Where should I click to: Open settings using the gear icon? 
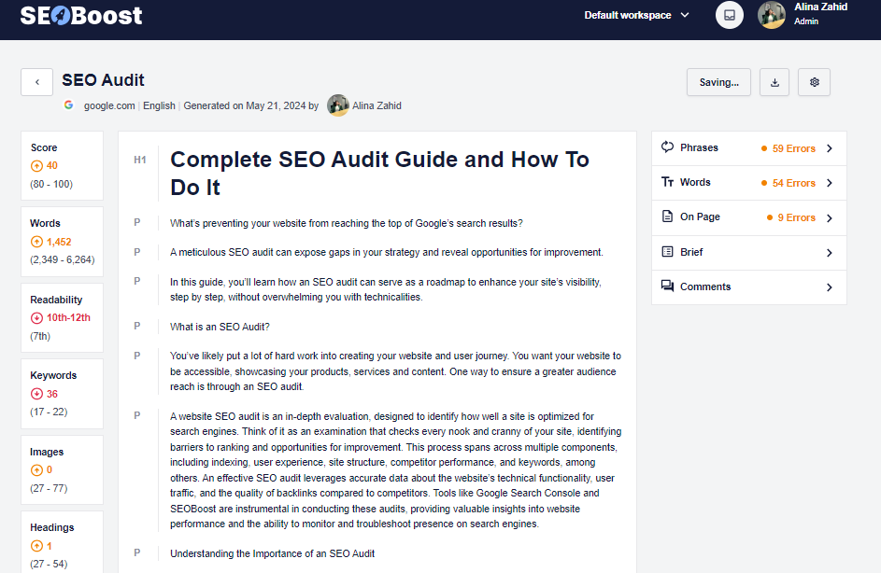click(814, 82)
